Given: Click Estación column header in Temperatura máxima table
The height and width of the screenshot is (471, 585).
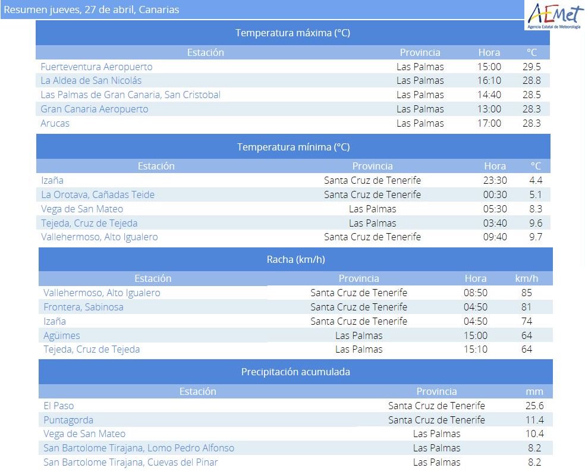Looking at the screenshot, I should [x=206, y=52].
